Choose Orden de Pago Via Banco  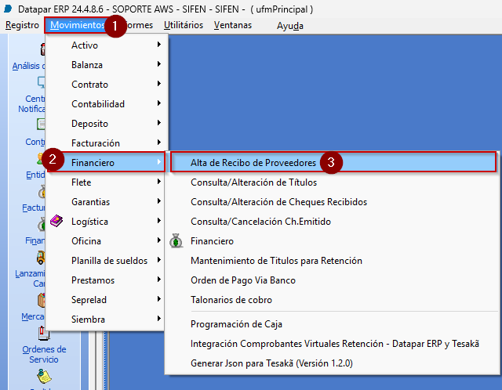pos(333,280)
